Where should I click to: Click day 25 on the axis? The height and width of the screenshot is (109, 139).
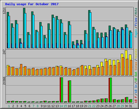point(106,106)
